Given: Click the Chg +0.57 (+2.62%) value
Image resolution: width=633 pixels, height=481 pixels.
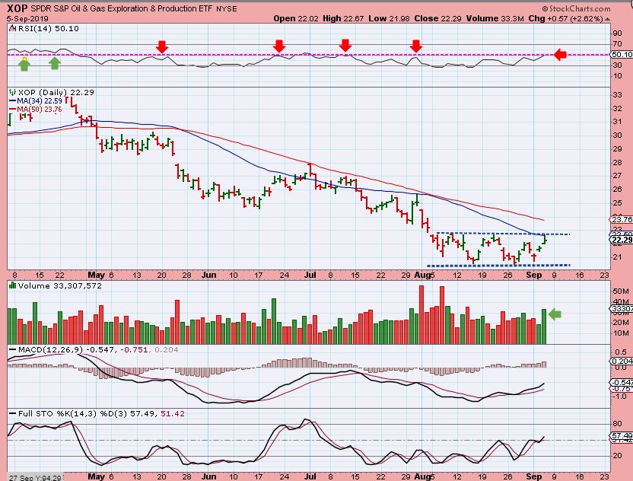Looking at the screenshot, I should point(565,18).
